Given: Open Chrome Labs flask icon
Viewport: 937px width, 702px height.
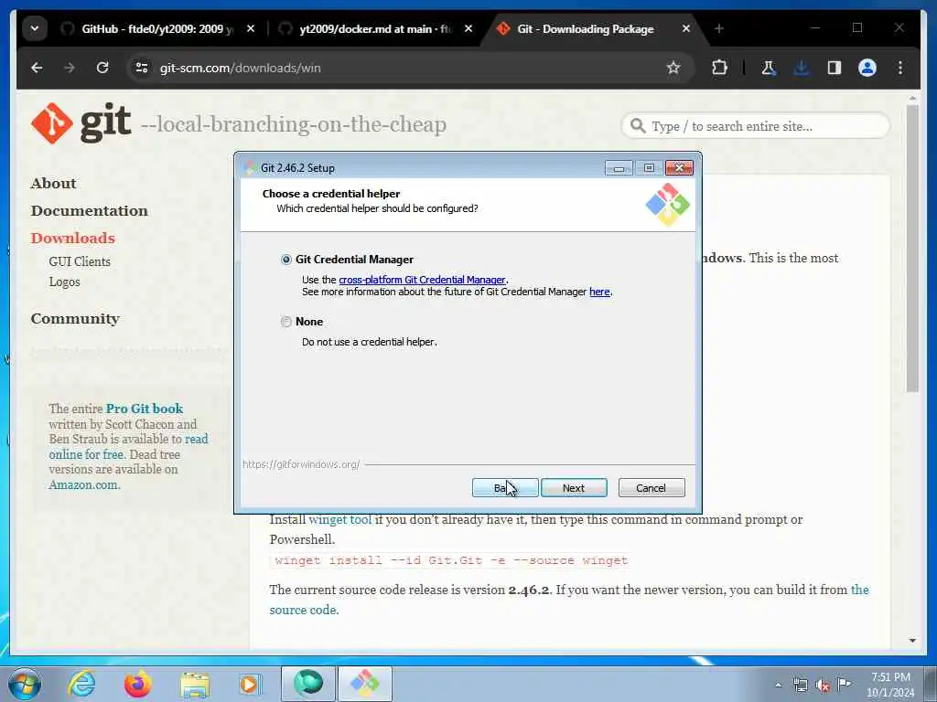Looking at the screenshot, I should pyautogui.click(x=769, y=68).
